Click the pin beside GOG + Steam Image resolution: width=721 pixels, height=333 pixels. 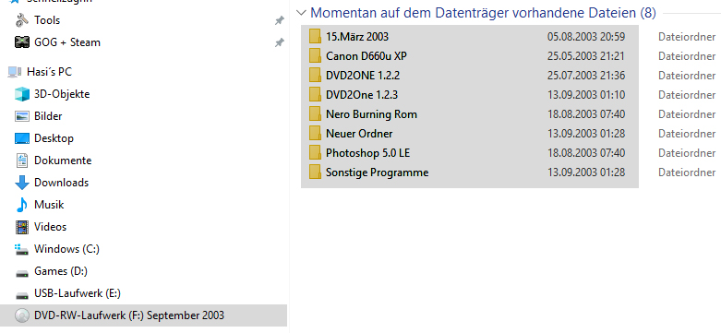click(279, 42)
